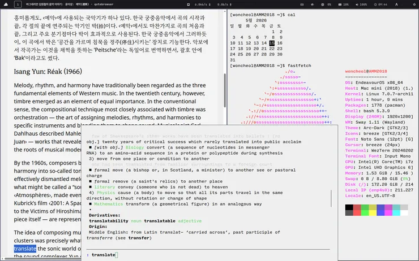Click the 'Terminal: WezTerm' line
The image size is (419, 261).
pos(379,150)
